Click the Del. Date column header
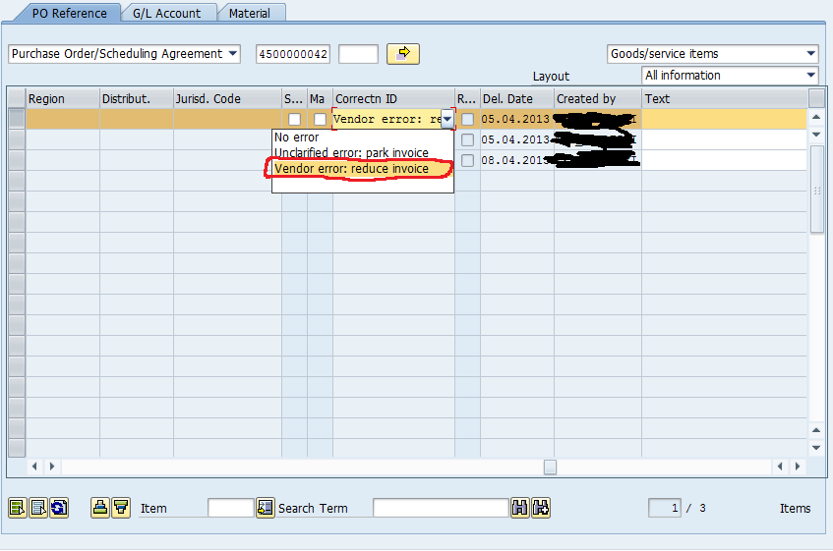Image resolution: width=833 pixels, height=551 pixels. pyautogui.click(x=517, y=98)
